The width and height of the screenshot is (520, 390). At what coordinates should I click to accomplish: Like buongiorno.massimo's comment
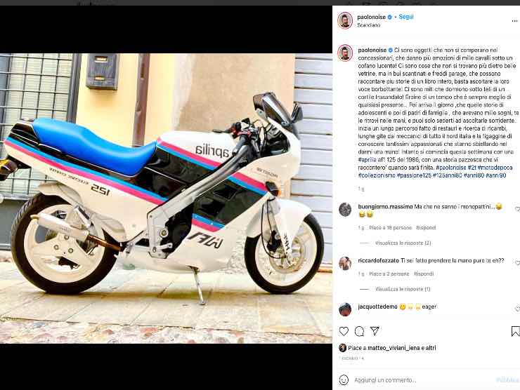click(x=517, y=209)
